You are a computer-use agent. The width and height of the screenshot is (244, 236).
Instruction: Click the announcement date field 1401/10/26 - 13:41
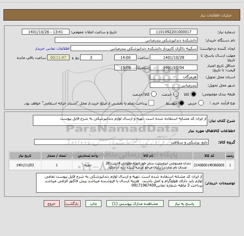(x=45, y=32)
